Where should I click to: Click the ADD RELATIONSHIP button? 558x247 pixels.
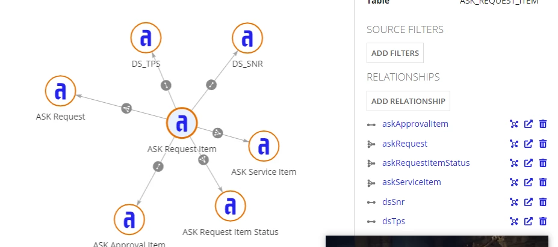pyautogui.click(x=408, y=101)
